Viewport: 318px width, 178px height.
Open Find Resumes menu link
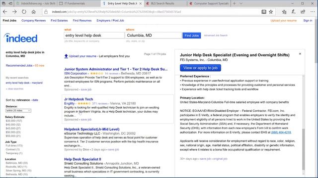pos(82,21)
